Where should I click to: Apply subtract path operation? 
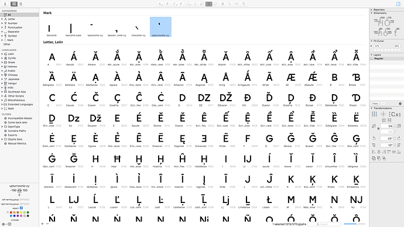point(379,159)
